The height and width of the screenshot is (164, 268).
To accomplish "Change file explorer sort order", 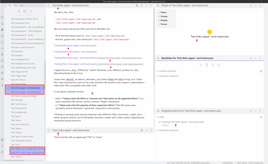I will tap(31, 11).
